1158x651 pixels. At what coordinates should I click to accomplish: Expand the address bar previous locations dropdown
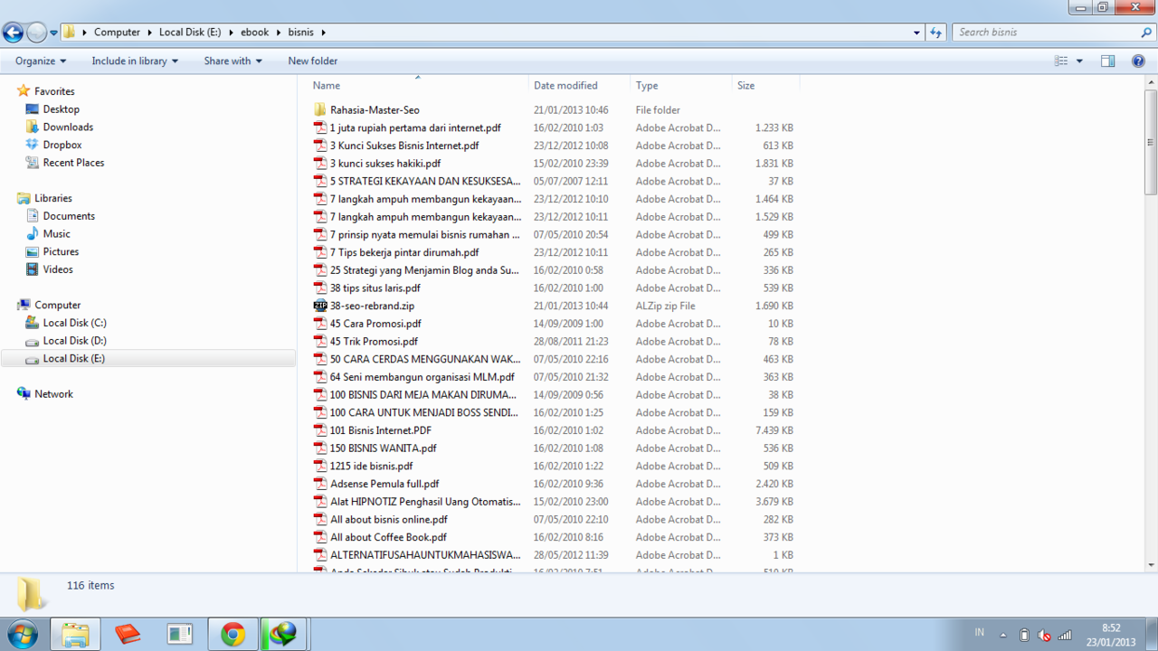pos(917,33)
